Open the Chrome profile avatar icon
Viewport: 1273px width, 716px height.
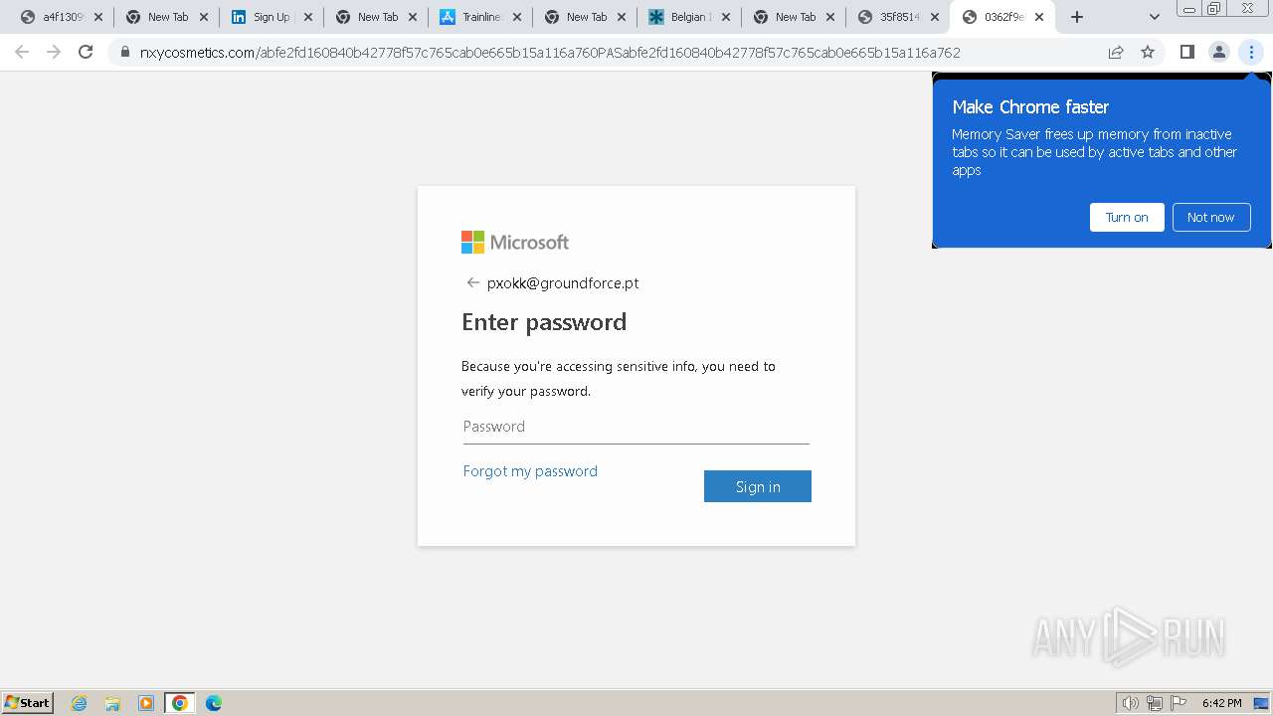(1218, 53)
